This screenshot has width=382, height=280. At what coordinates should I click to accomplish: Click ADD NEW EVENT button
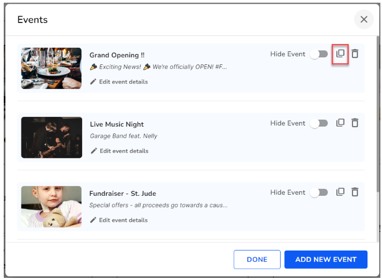tap(326, 260)
